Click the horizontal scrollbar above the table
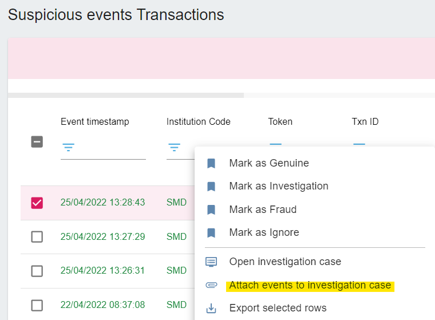435x320 pixels. pos(126,95)
